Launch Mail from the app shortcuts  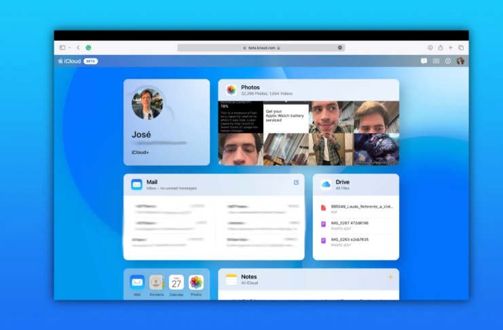(x=137, y=282)
